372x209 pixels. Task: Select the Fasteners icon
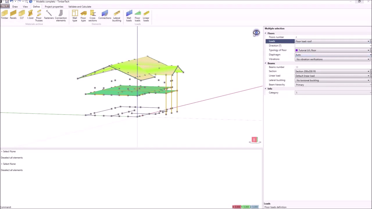[49, 15]
